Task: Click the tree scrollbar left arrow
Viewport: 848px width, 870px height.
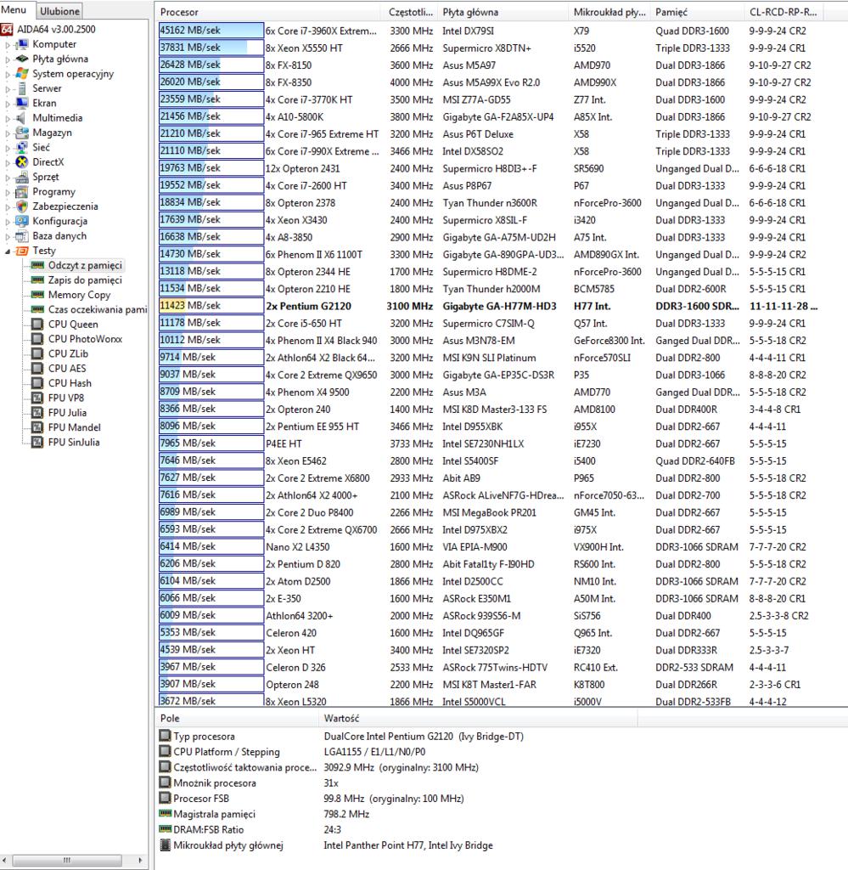Action: (5, 860)
